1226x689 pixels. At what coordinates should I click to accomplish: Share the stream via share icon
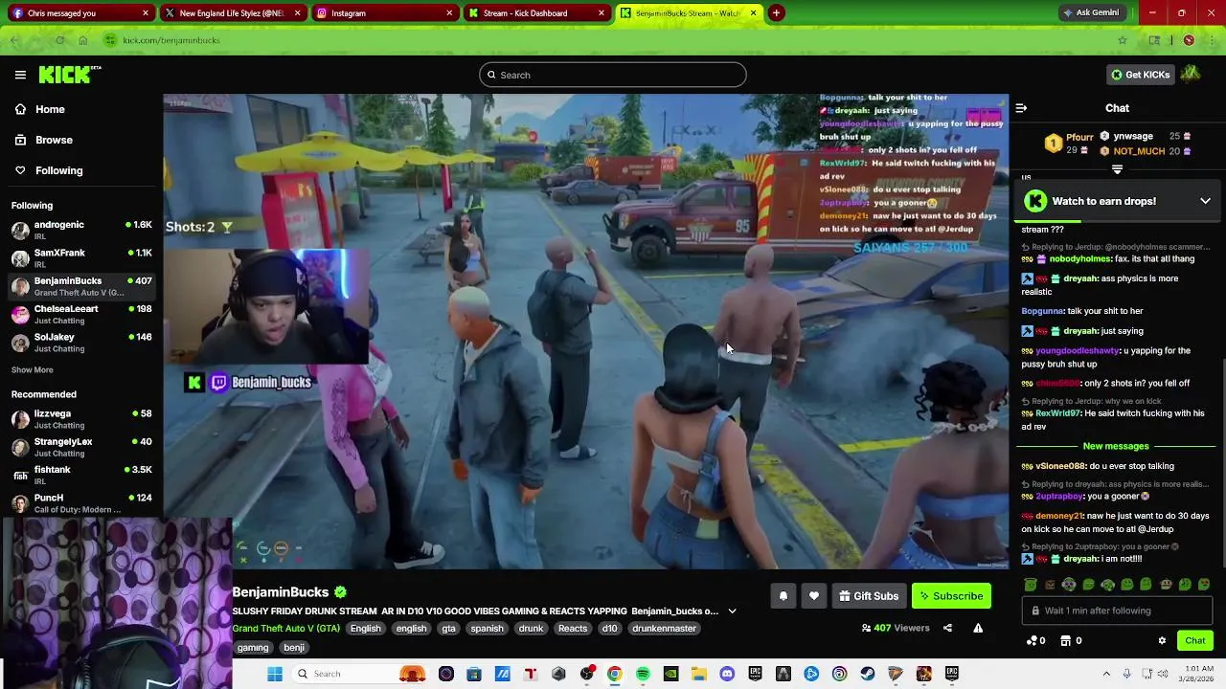tap(947, 628)
